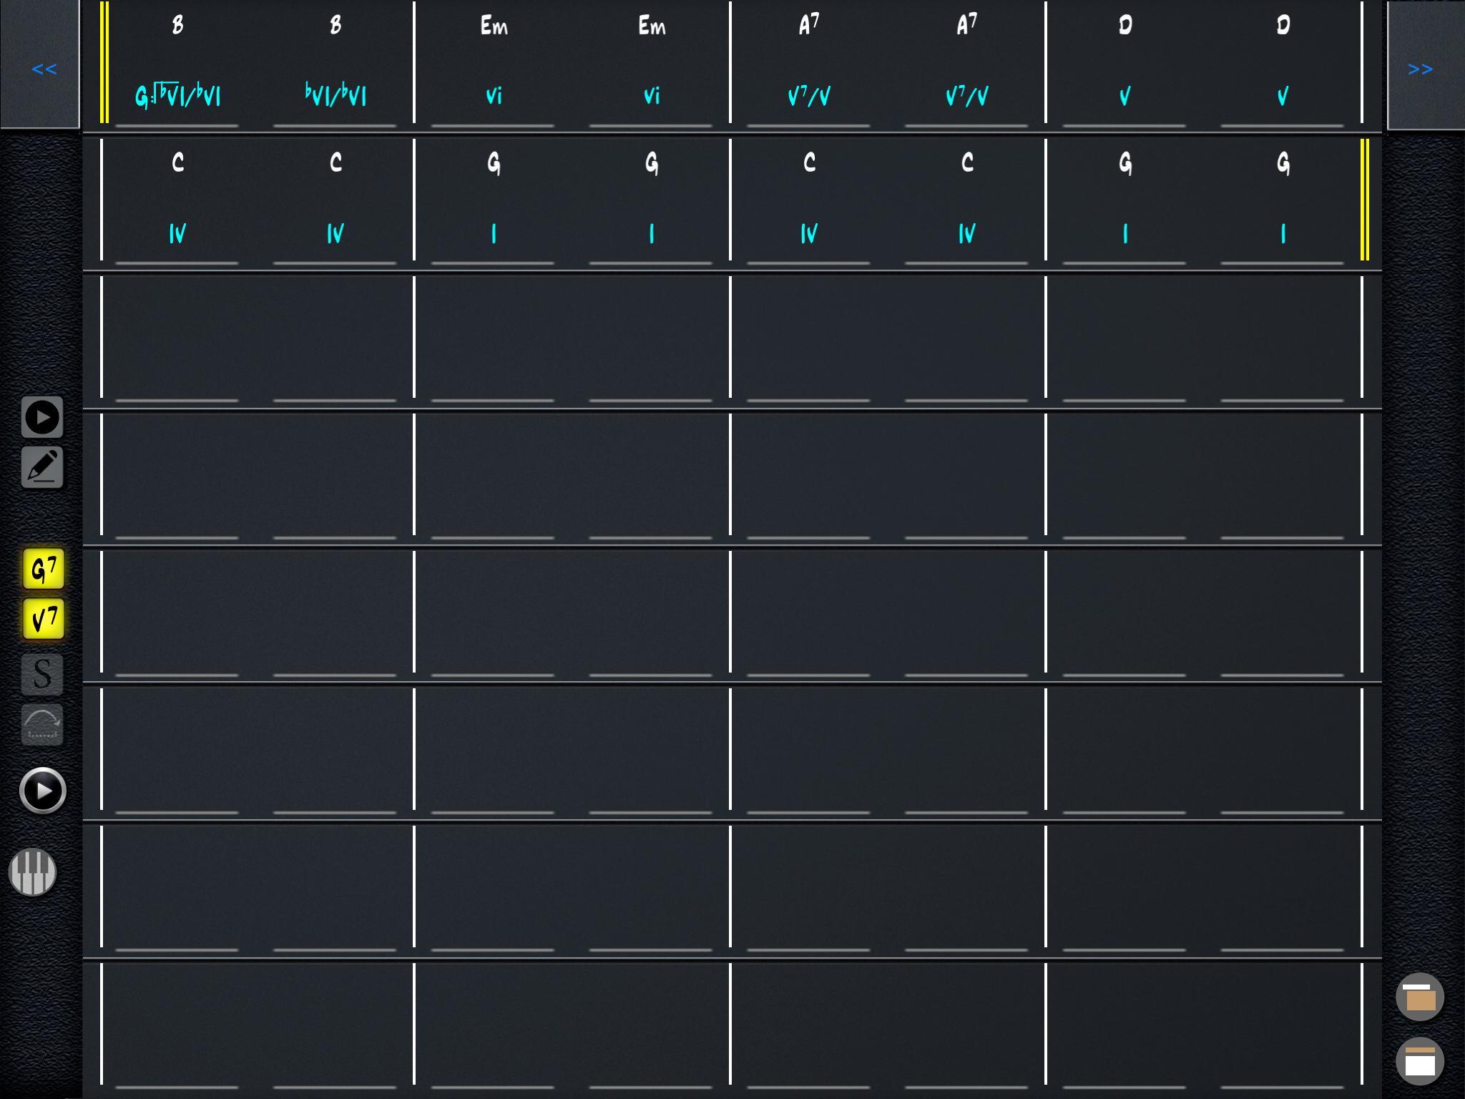Click the white lower archive icon

coord(1420,1061)
